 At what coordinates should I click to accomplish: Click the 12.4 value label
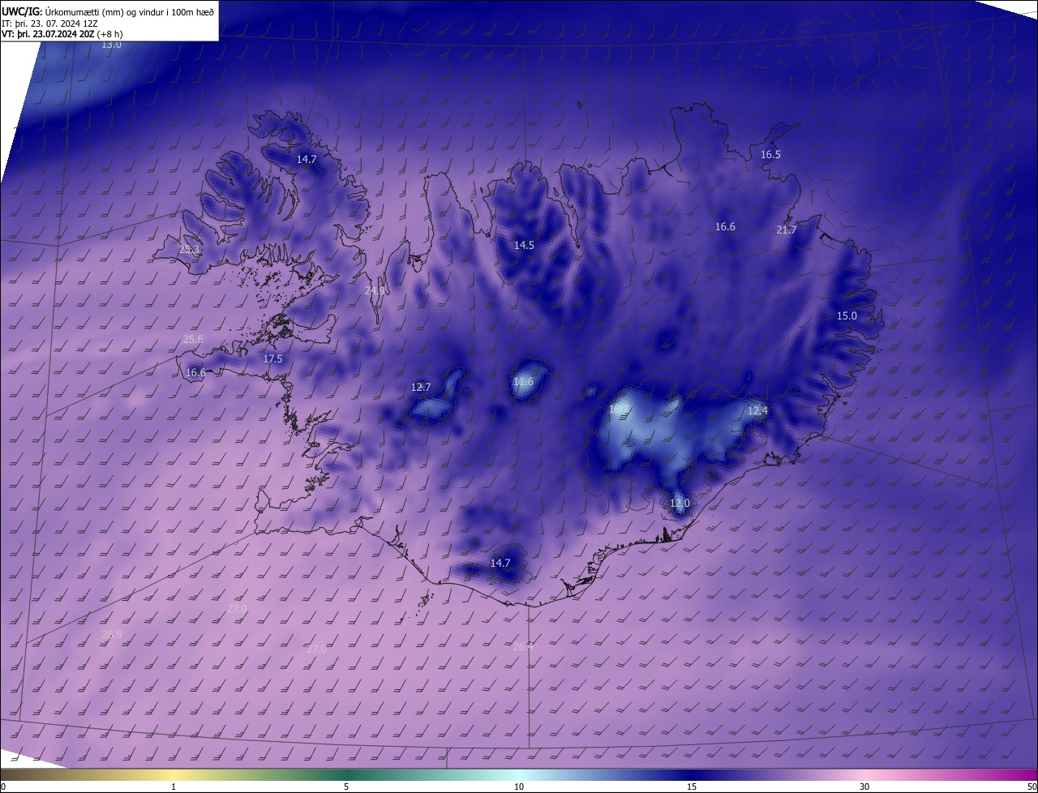click(x=757, y=410)
